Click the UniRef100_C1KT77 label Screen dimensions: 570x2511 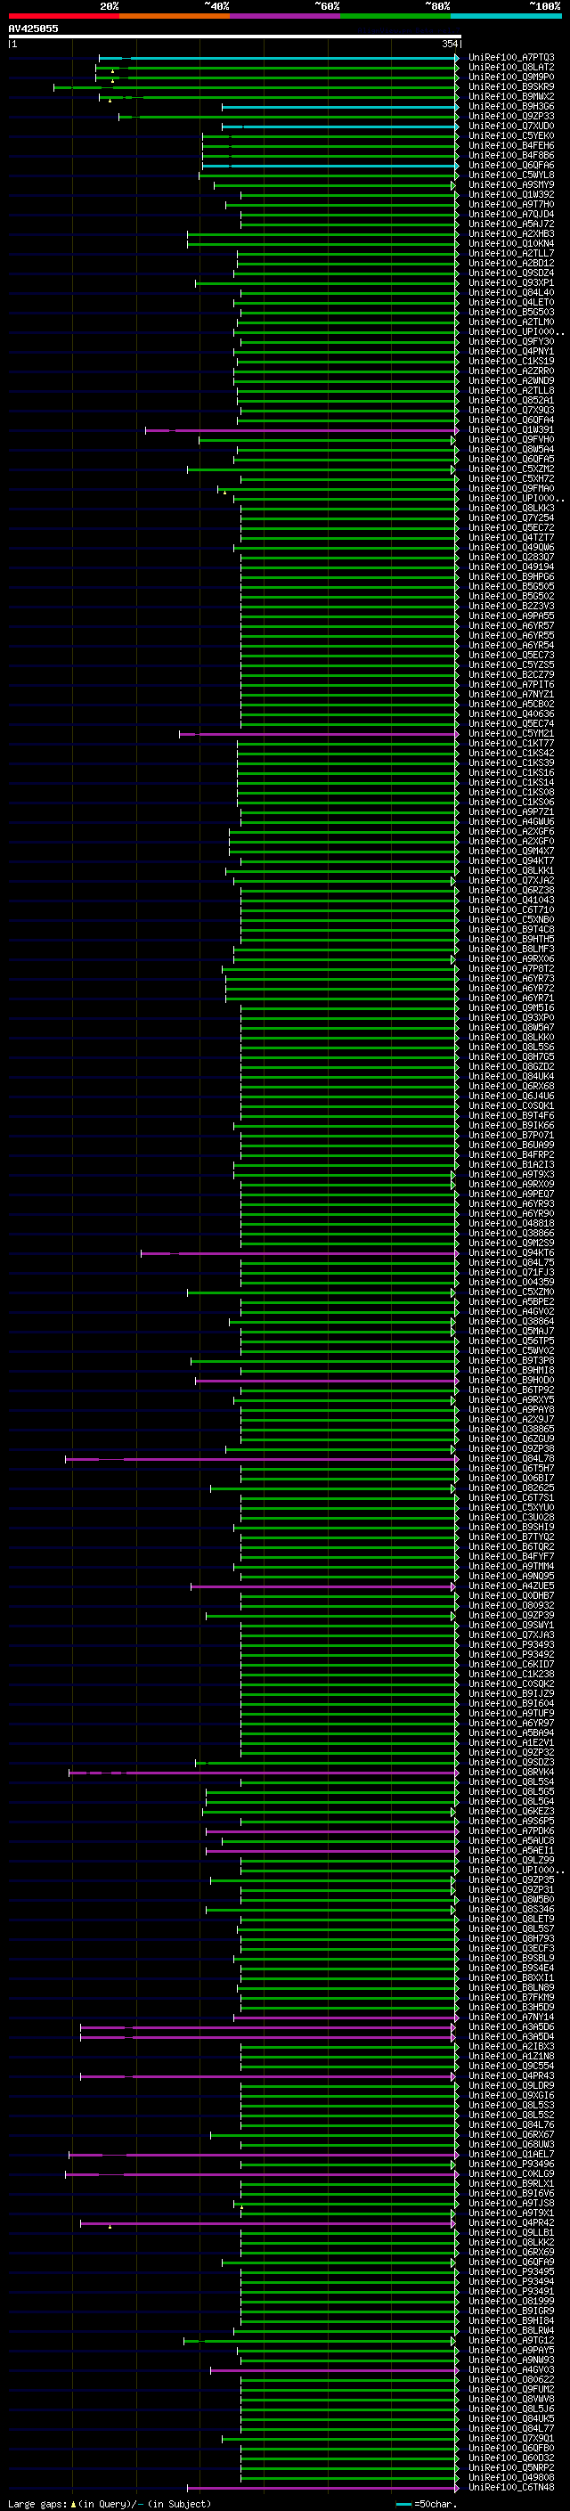pos(510,743)
